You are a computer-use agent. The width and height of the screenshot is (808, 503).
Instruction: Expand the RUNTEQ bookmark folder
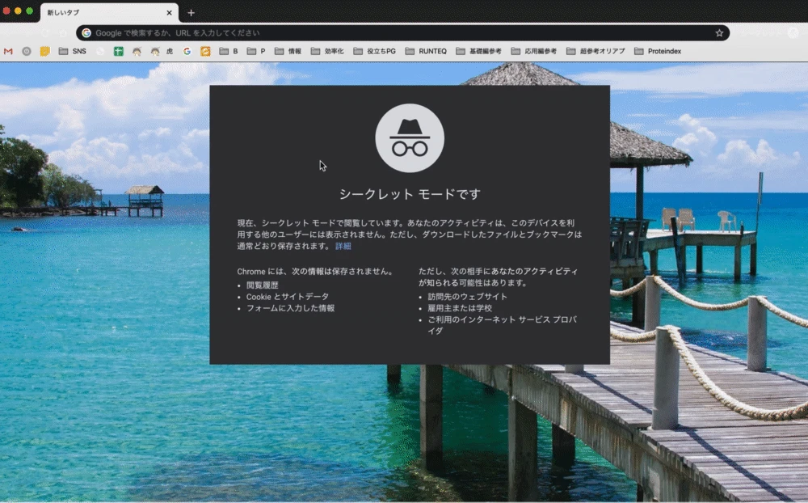tap(426, 51)
